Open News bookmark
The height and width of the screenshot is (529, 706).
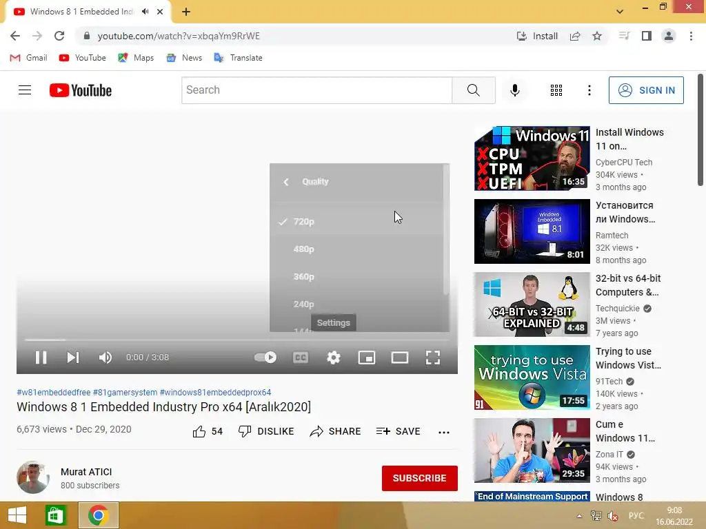pyautogui.click(x=184, y=58)
